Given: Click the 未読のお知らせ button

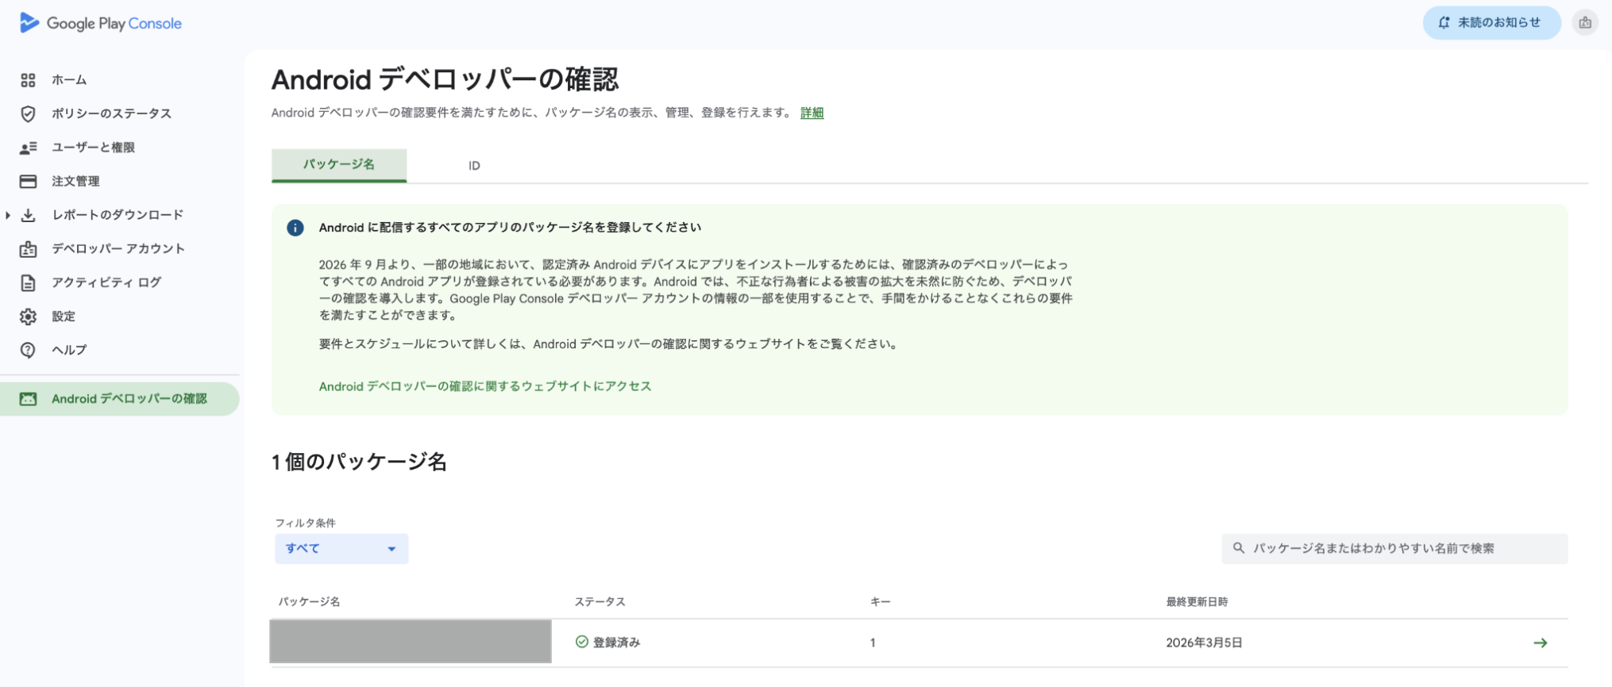Looking at the screenshot, I should (x=1491, y=23).
